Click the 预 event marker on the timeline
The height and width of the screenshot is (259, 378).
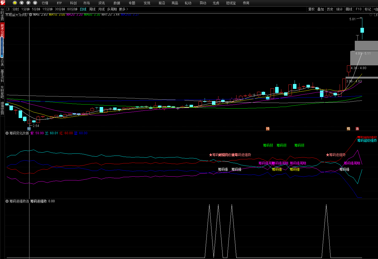point(268,129)
